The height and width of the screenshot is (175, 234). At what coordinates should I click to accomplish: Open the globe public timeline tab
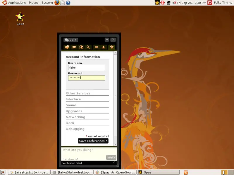click(81, 47)
